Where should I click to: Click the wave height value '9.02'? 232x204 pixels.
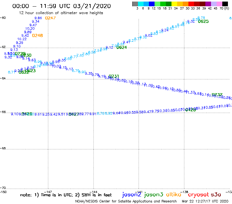(149, 35)
